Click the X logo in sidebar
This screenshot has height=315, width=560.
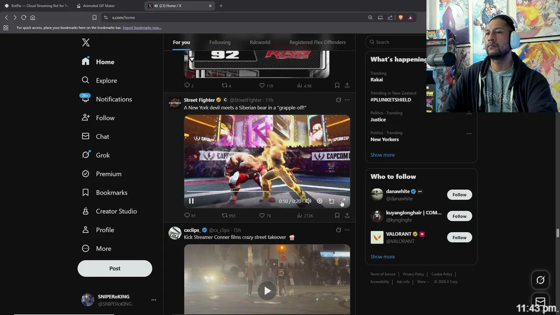point(86,42)
